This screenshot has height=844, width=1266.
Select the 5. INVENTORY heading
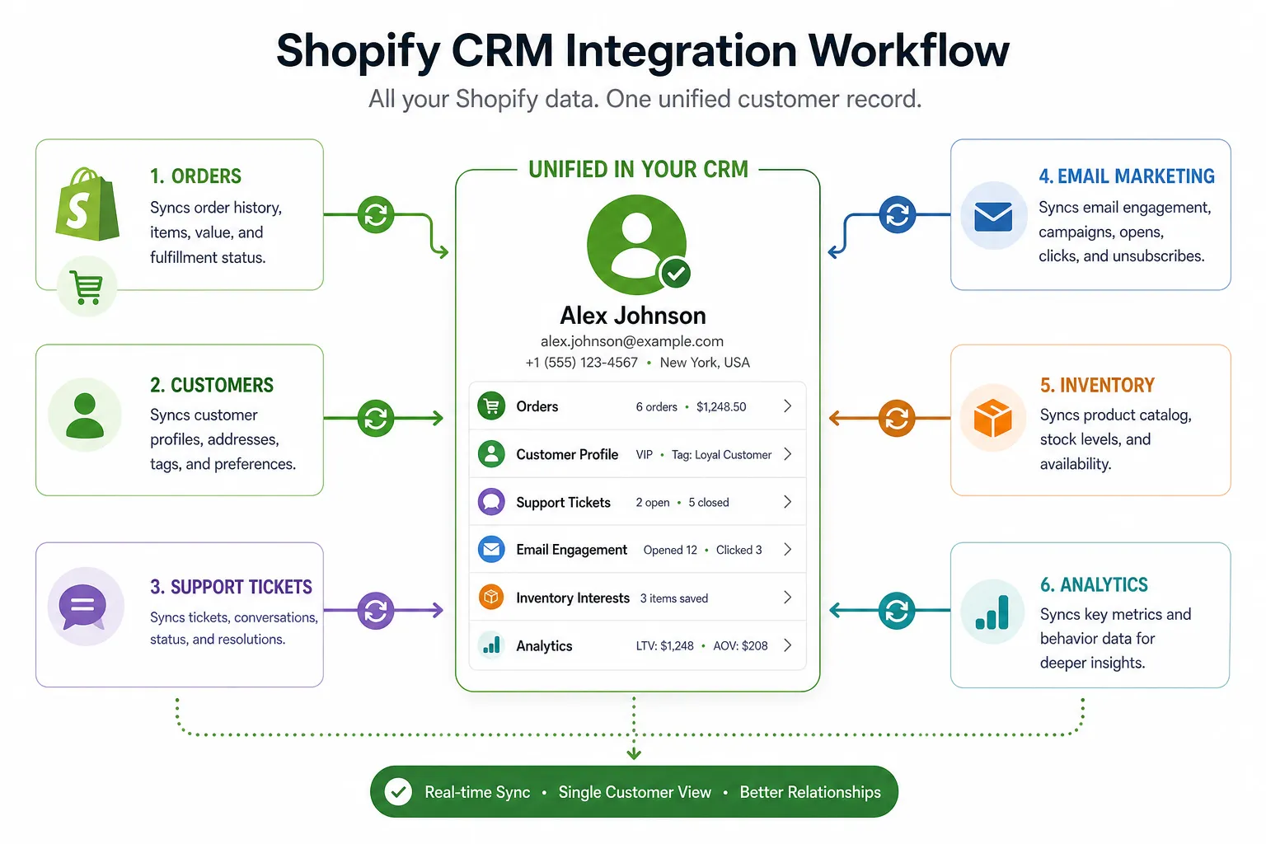pyautogui.click(x=1097, y=385)
